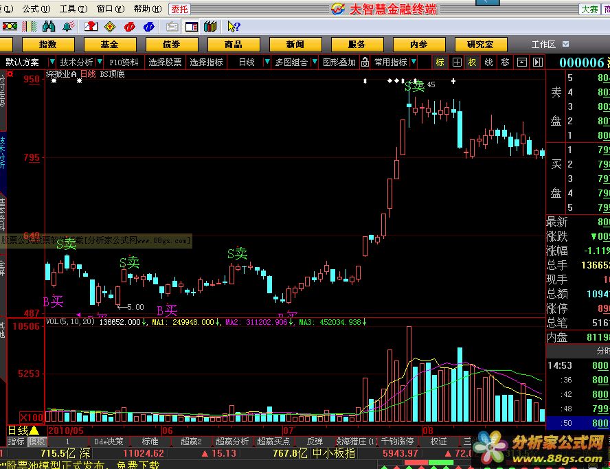Select the 权证 template tab

pyautogui.click(x=438, y=442)
